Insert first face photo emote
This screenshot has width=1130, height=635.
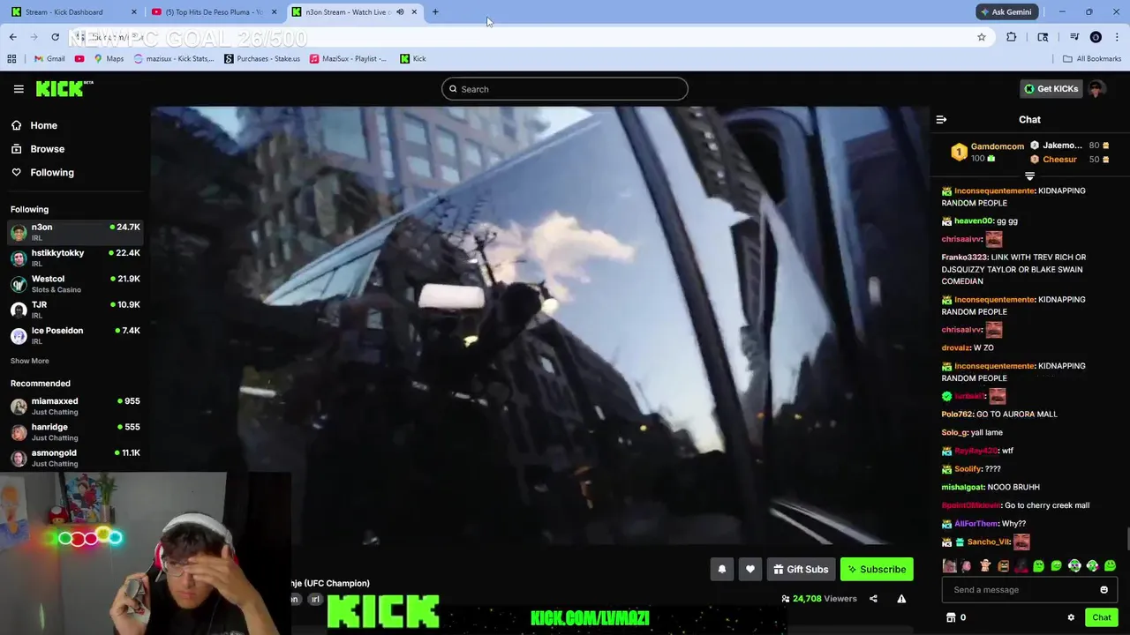click(x=949, y=566)
